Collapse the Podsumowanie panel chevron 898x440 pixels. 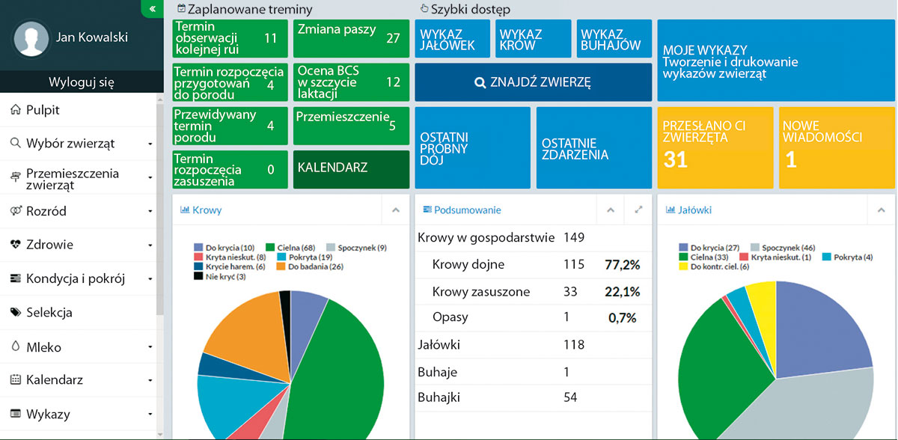(611, 210)
